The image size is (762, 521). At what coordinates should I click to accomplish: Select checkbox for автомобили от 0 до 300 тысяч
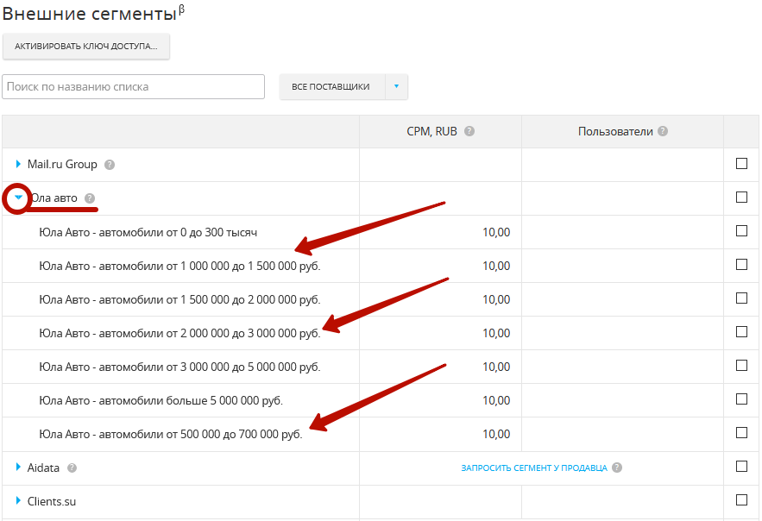741,230
